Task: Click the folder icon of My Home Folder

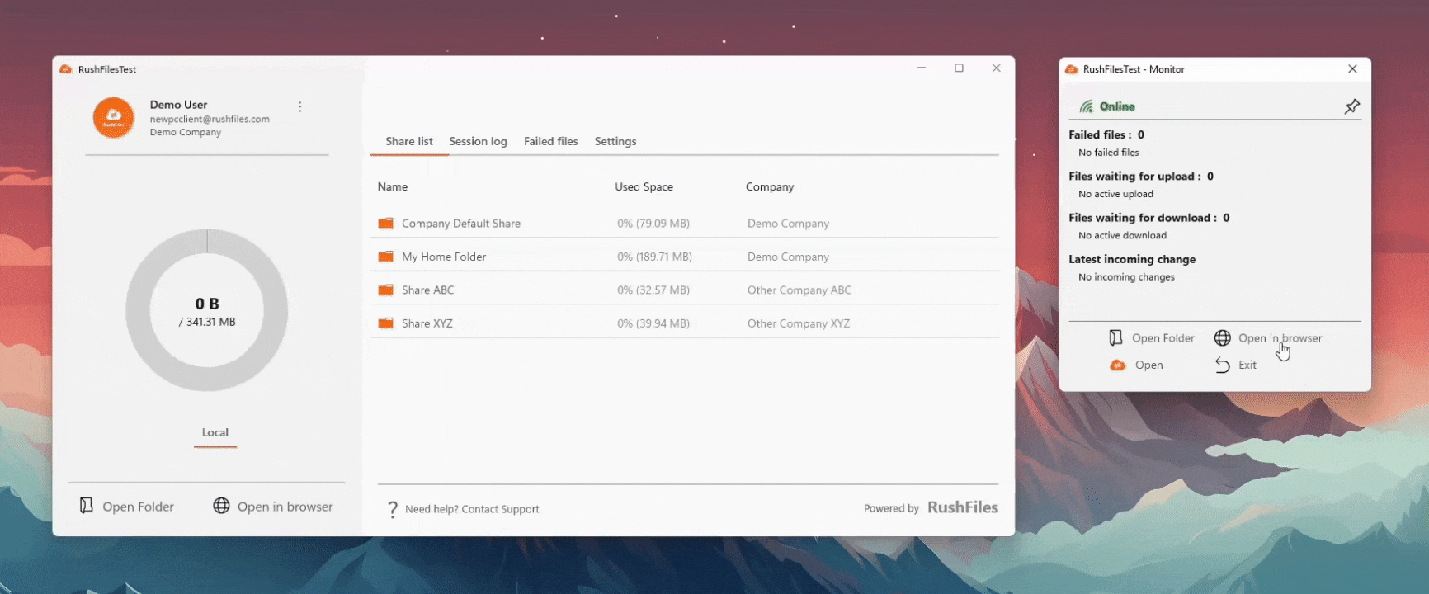Action: pos(385,257)
